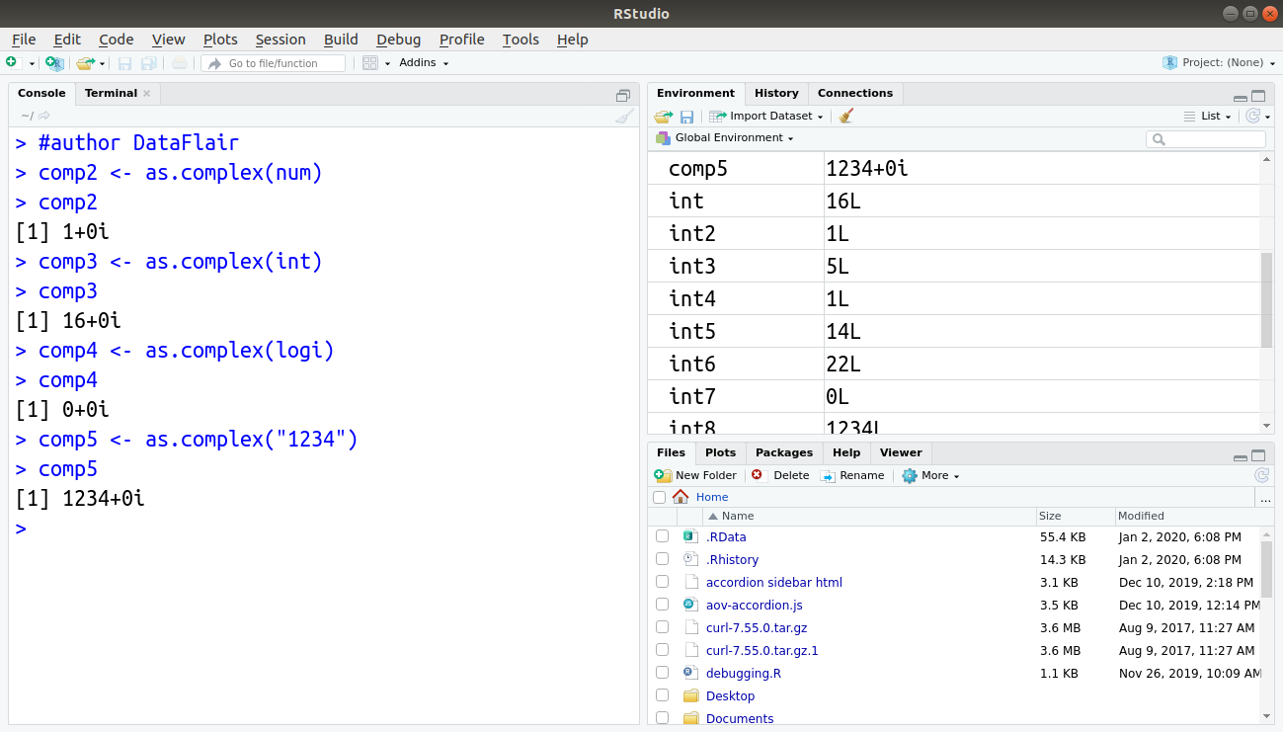Image resolution: width=1283 pixels, height=732 pixels.
Task: Switch to the Packages tab
Action: [x=784, y=452]
